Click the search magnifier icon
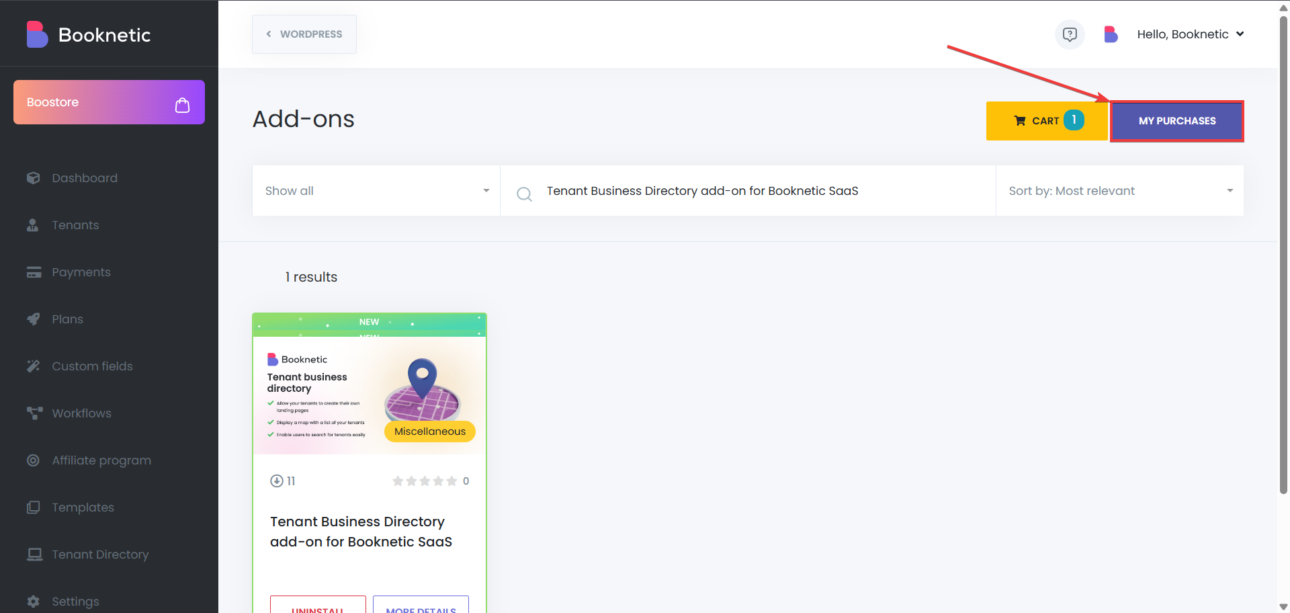Screen dimensions: 1290x613 click(524, 194)
